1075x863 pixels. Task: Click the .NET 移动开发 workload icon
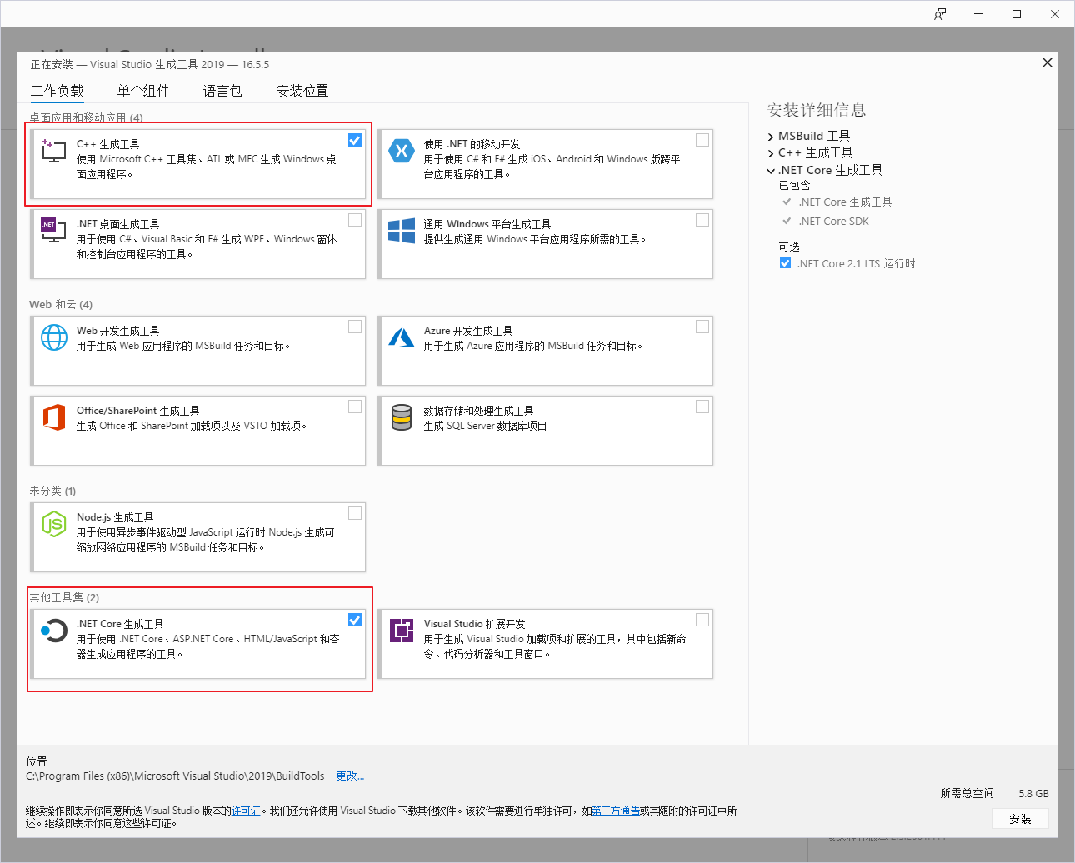401,150
